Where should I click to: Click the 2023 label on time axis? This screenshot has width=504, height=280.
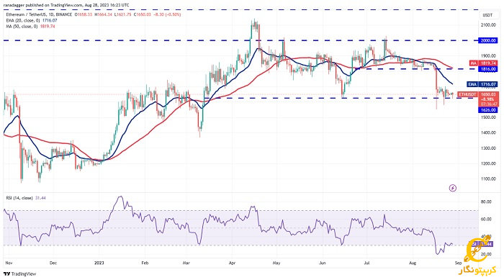pyautogui.click(x=99, y=263)
